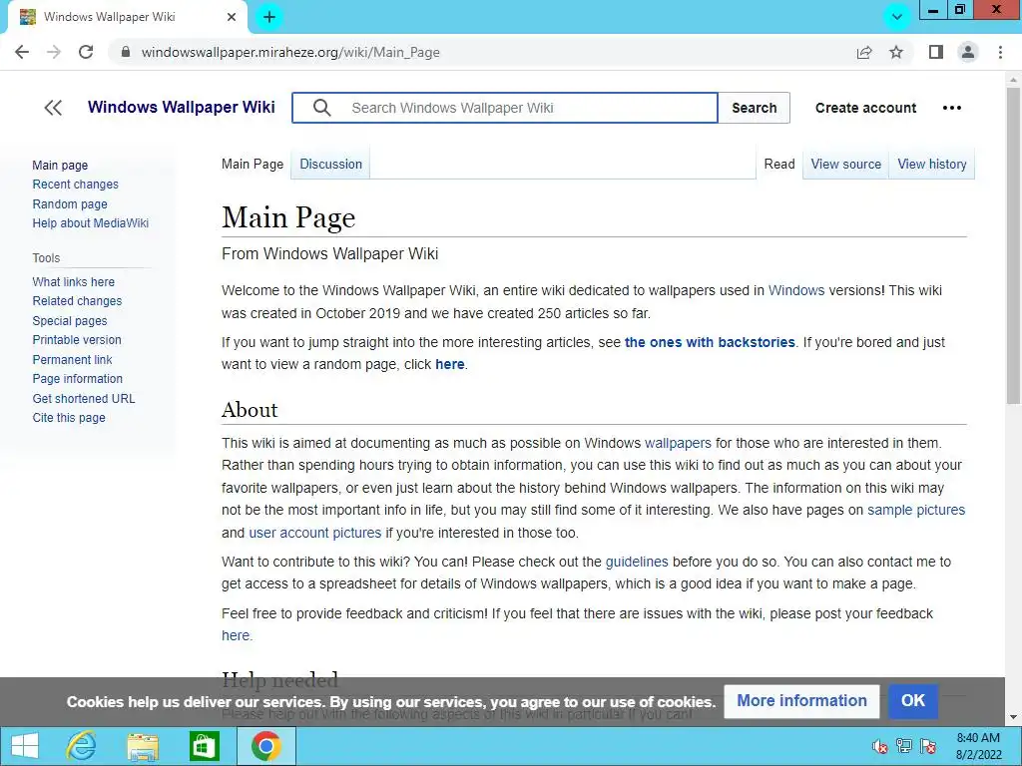Open the Windows Store taskbar icon

(x=204, y=746)
